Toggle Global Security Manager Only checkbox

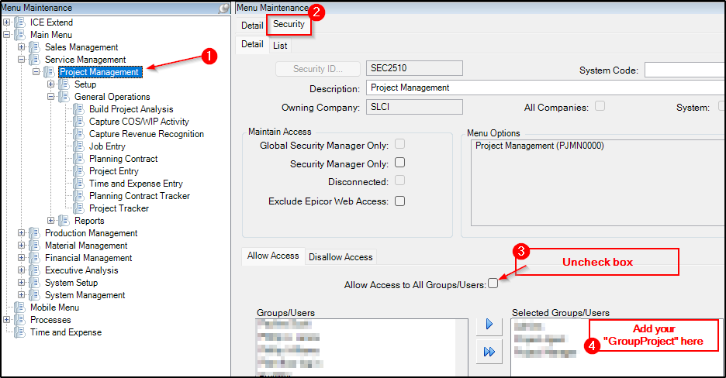pyautogui.click(x=400, y=144)
